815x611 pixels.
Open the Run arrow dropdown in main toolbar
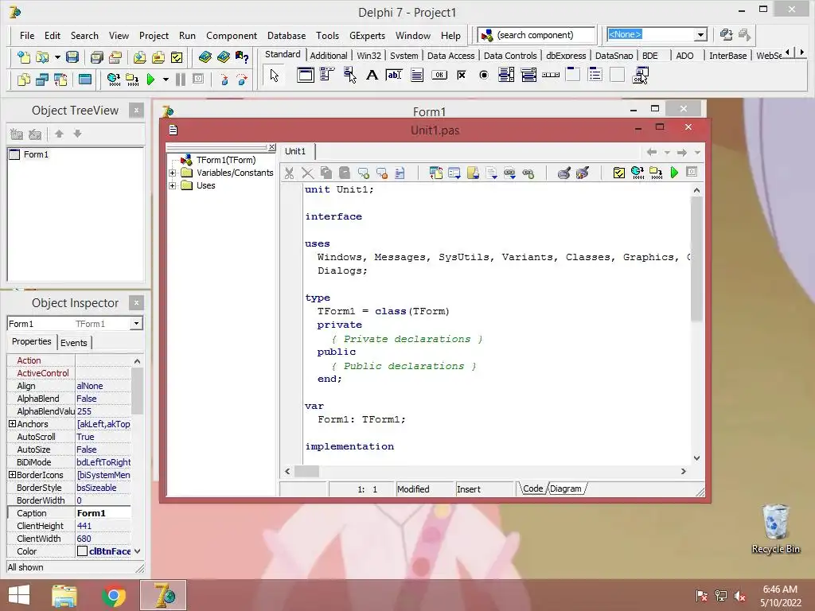click(x=166, y=80)
